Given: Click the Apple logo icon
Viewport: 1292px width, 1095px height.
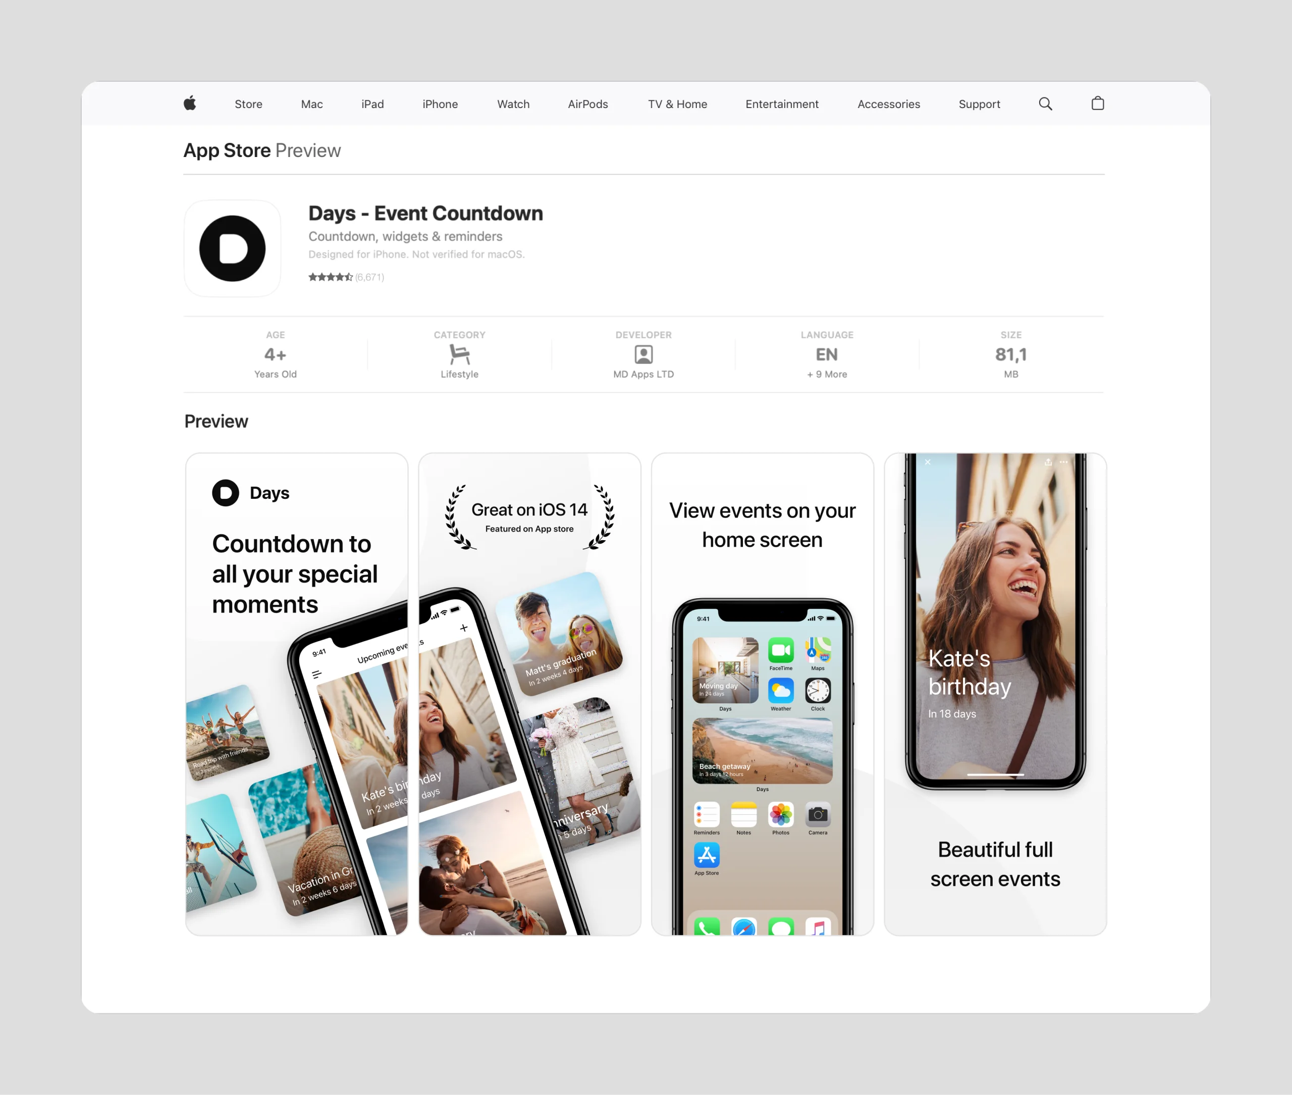Looking at the screenshot, I should [190, 103].
